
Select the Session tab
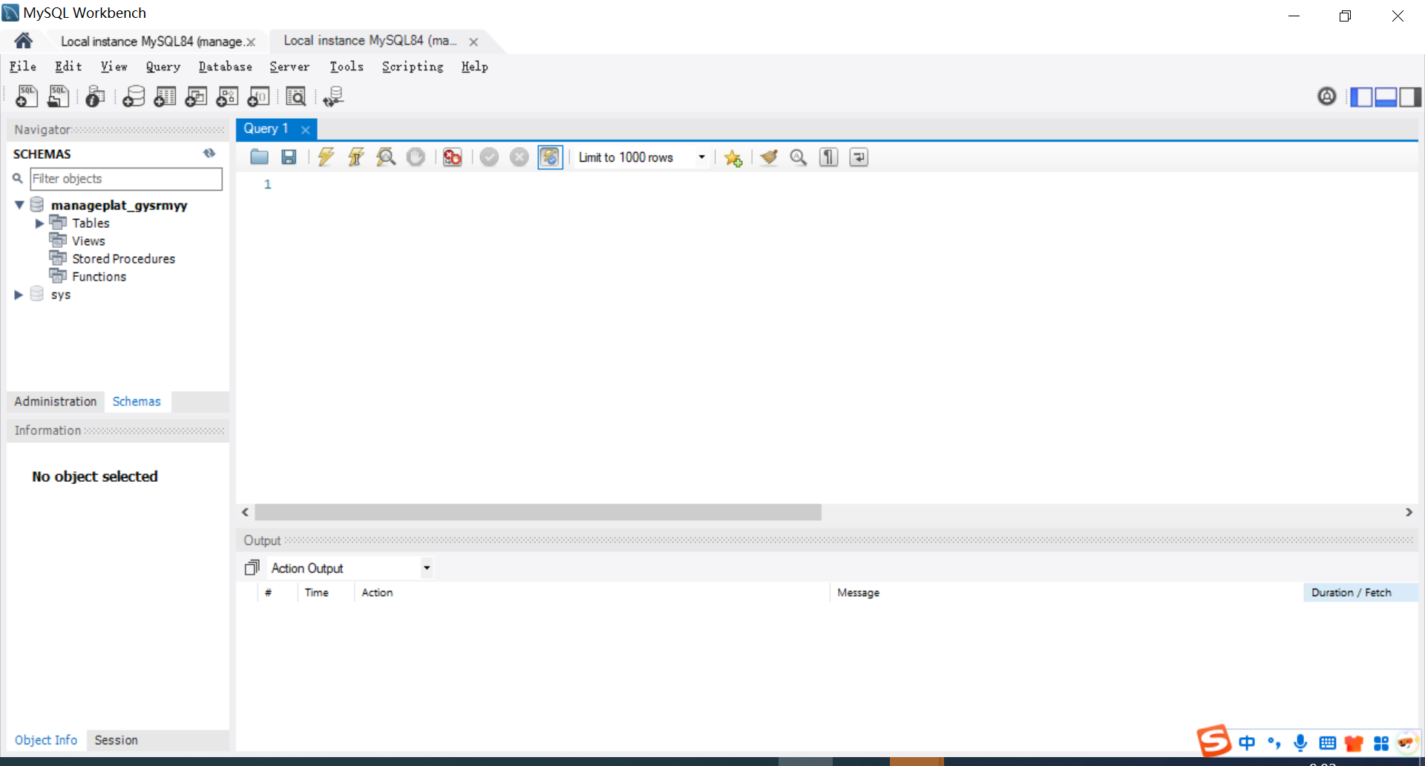click(117, 740)
